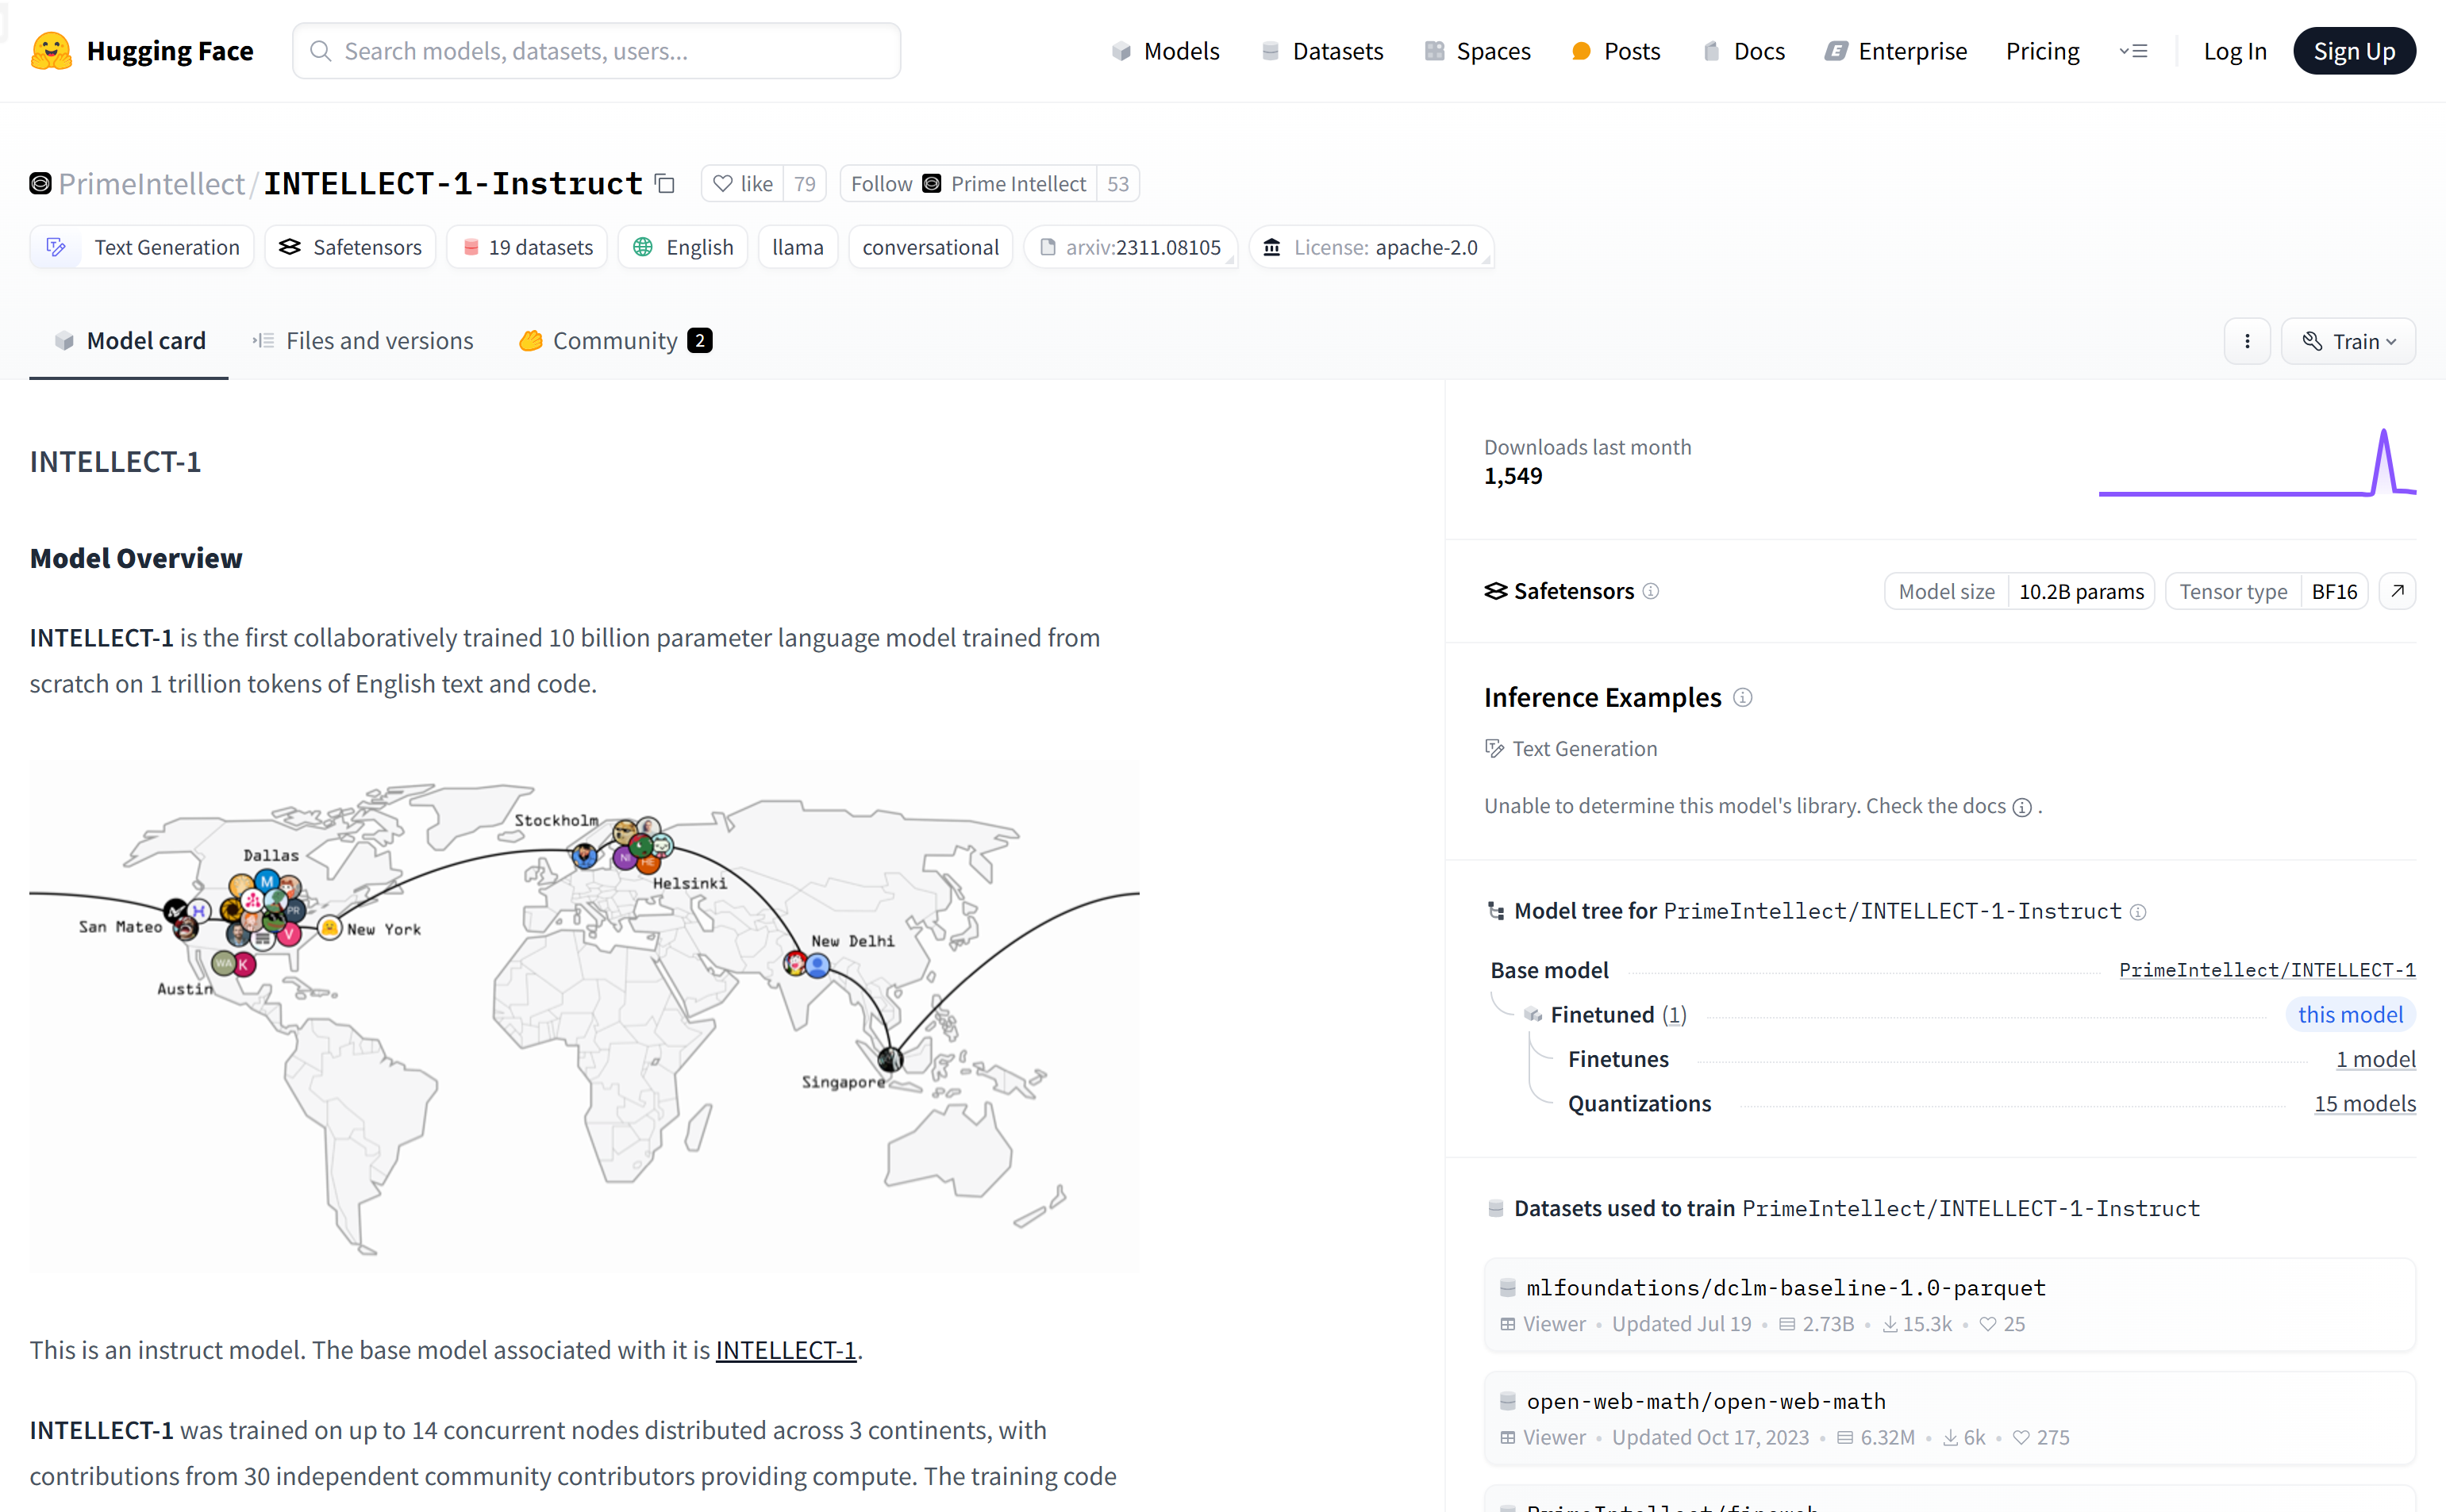Click the Community tab 2 badge
The height and width of the screenshot is (1512, 2446).
coord(700,341)
